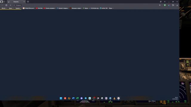Select the currently loading tab

pyautogui.click(x=16, y=2)
